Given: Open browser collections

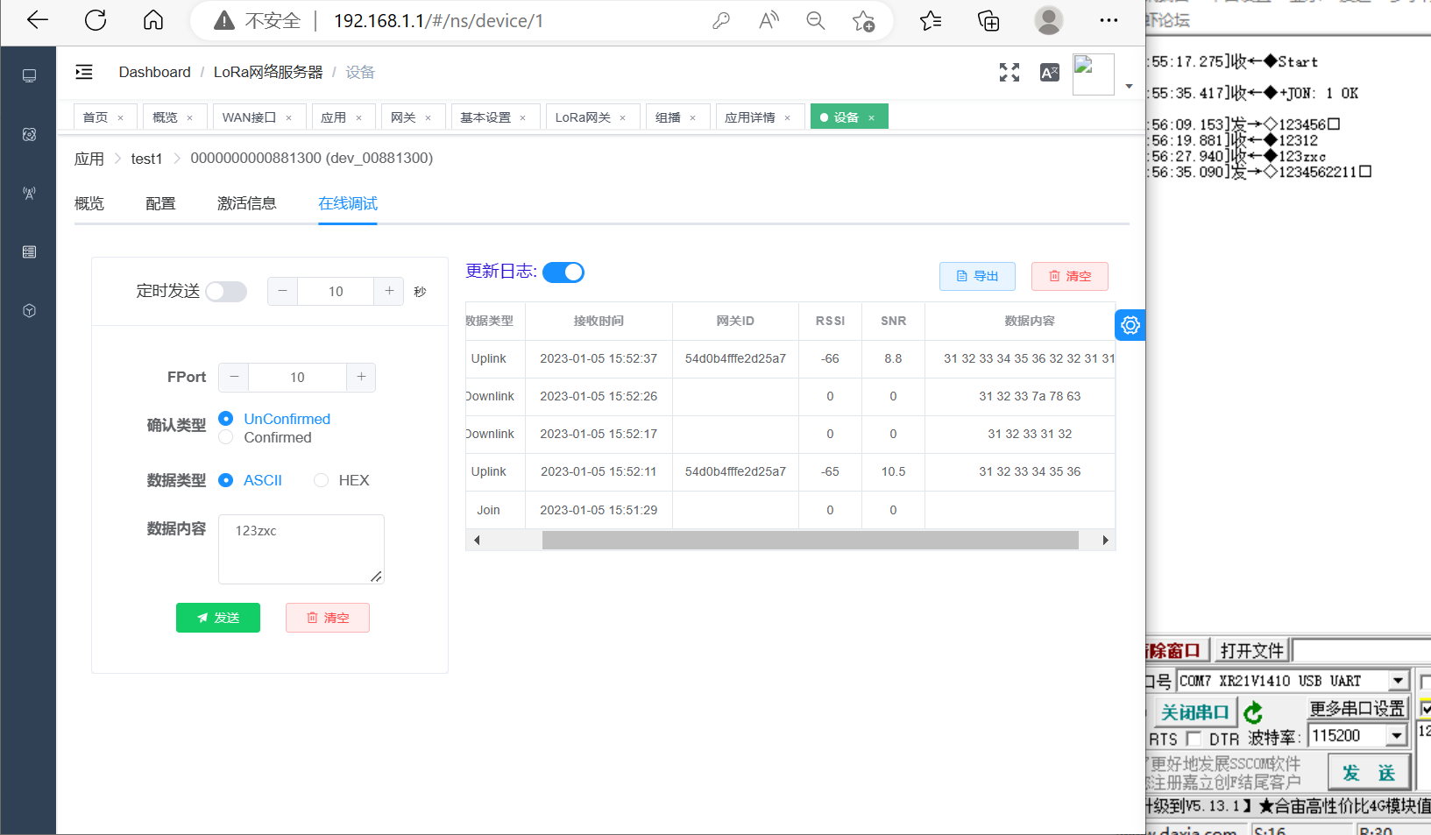Looking at the screenshot, I should (988, 20).
